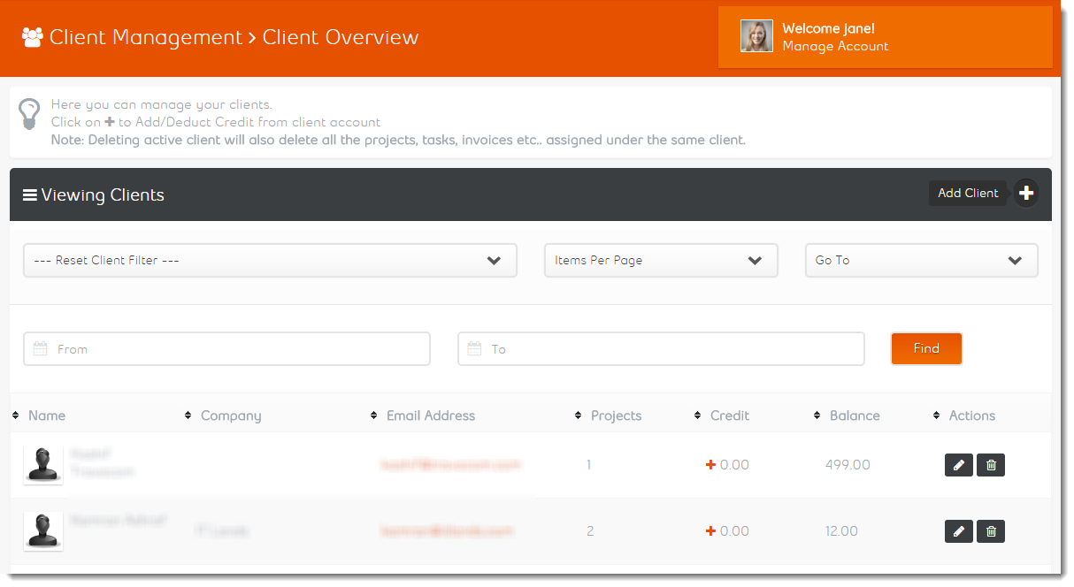This screenshot has height=587, width=1074.
Task: Click the Client Management people icon
Action: point(33,37)
